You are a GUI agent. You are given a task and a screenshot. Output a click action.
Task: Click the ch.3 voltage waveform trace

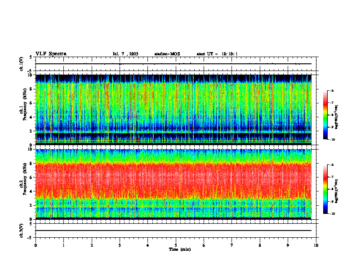174,231
